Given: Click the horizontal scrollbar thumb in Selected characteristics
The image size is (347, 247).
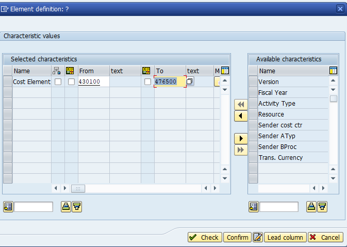Looking at the screenshot, I should pyautogui.click(x=78, y=189).
